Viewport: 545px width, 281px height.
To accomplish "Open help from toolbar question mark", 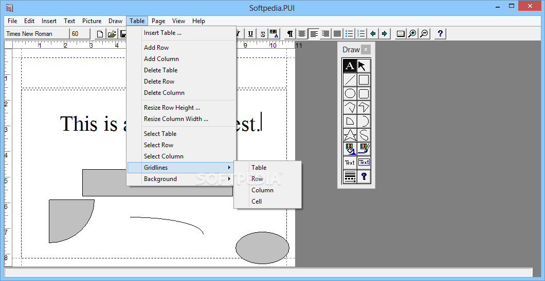I will tap(440, 34).
